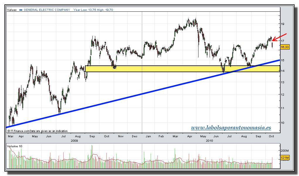The height and width of the screenshot is (176, 299).
Task: Click the 17 price axis label
Action: 282,41
